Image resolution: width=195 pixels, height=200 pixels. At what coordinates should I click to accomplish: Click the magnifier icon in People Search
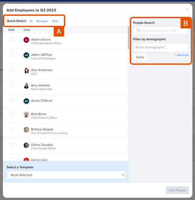coord(138,30)
